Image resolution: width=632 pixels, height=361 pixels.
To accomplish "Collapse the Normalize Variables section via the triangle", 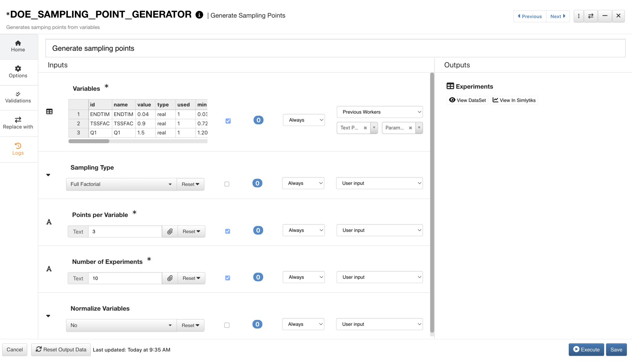I will click(48, 316).
